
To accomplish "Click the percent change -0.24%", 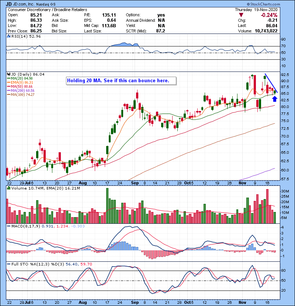I will tap(269, 15).
